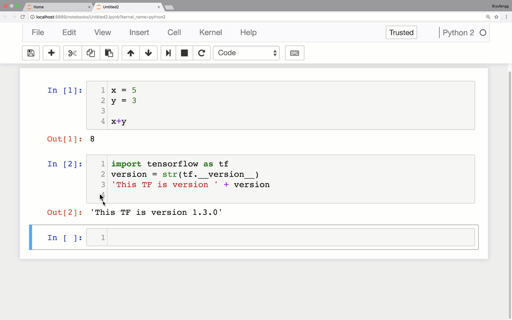Open the Kernel menu
The width and height of the screenshot is (512, 320).
211,32
